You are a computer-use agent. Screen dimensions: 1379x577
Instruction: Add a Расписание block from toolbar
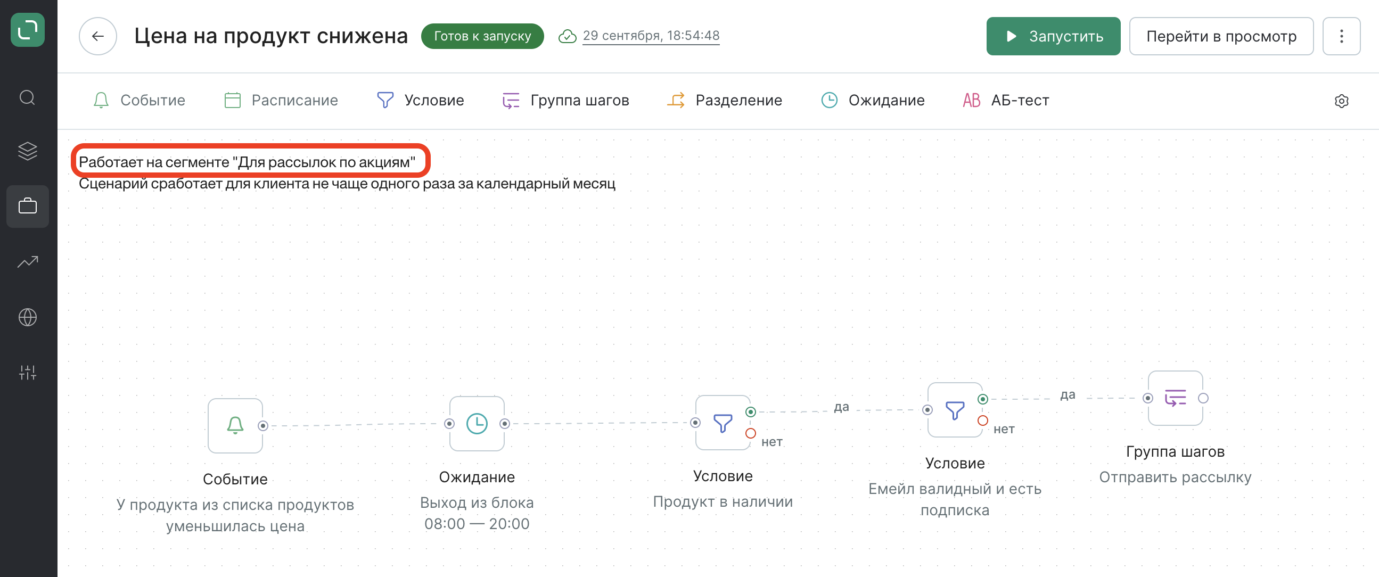(x=281, y=100)
